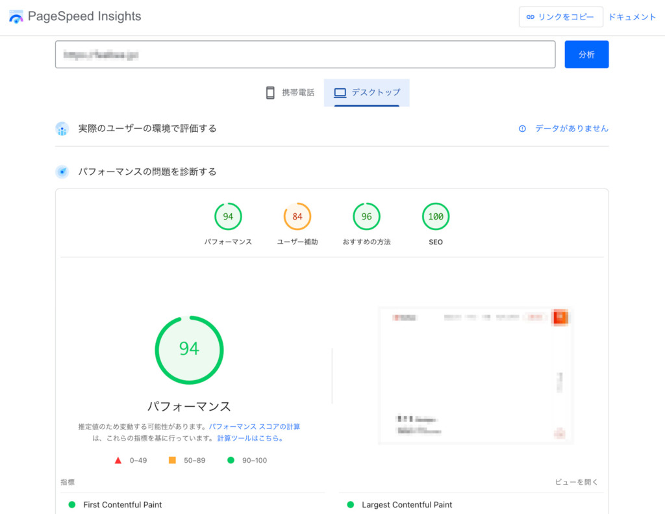Image resolution: width=665 pixels, height=514 pixels.
Task: Click the First Contentful Paint metric
Action: pyautogui.click(x=123, y=505)
